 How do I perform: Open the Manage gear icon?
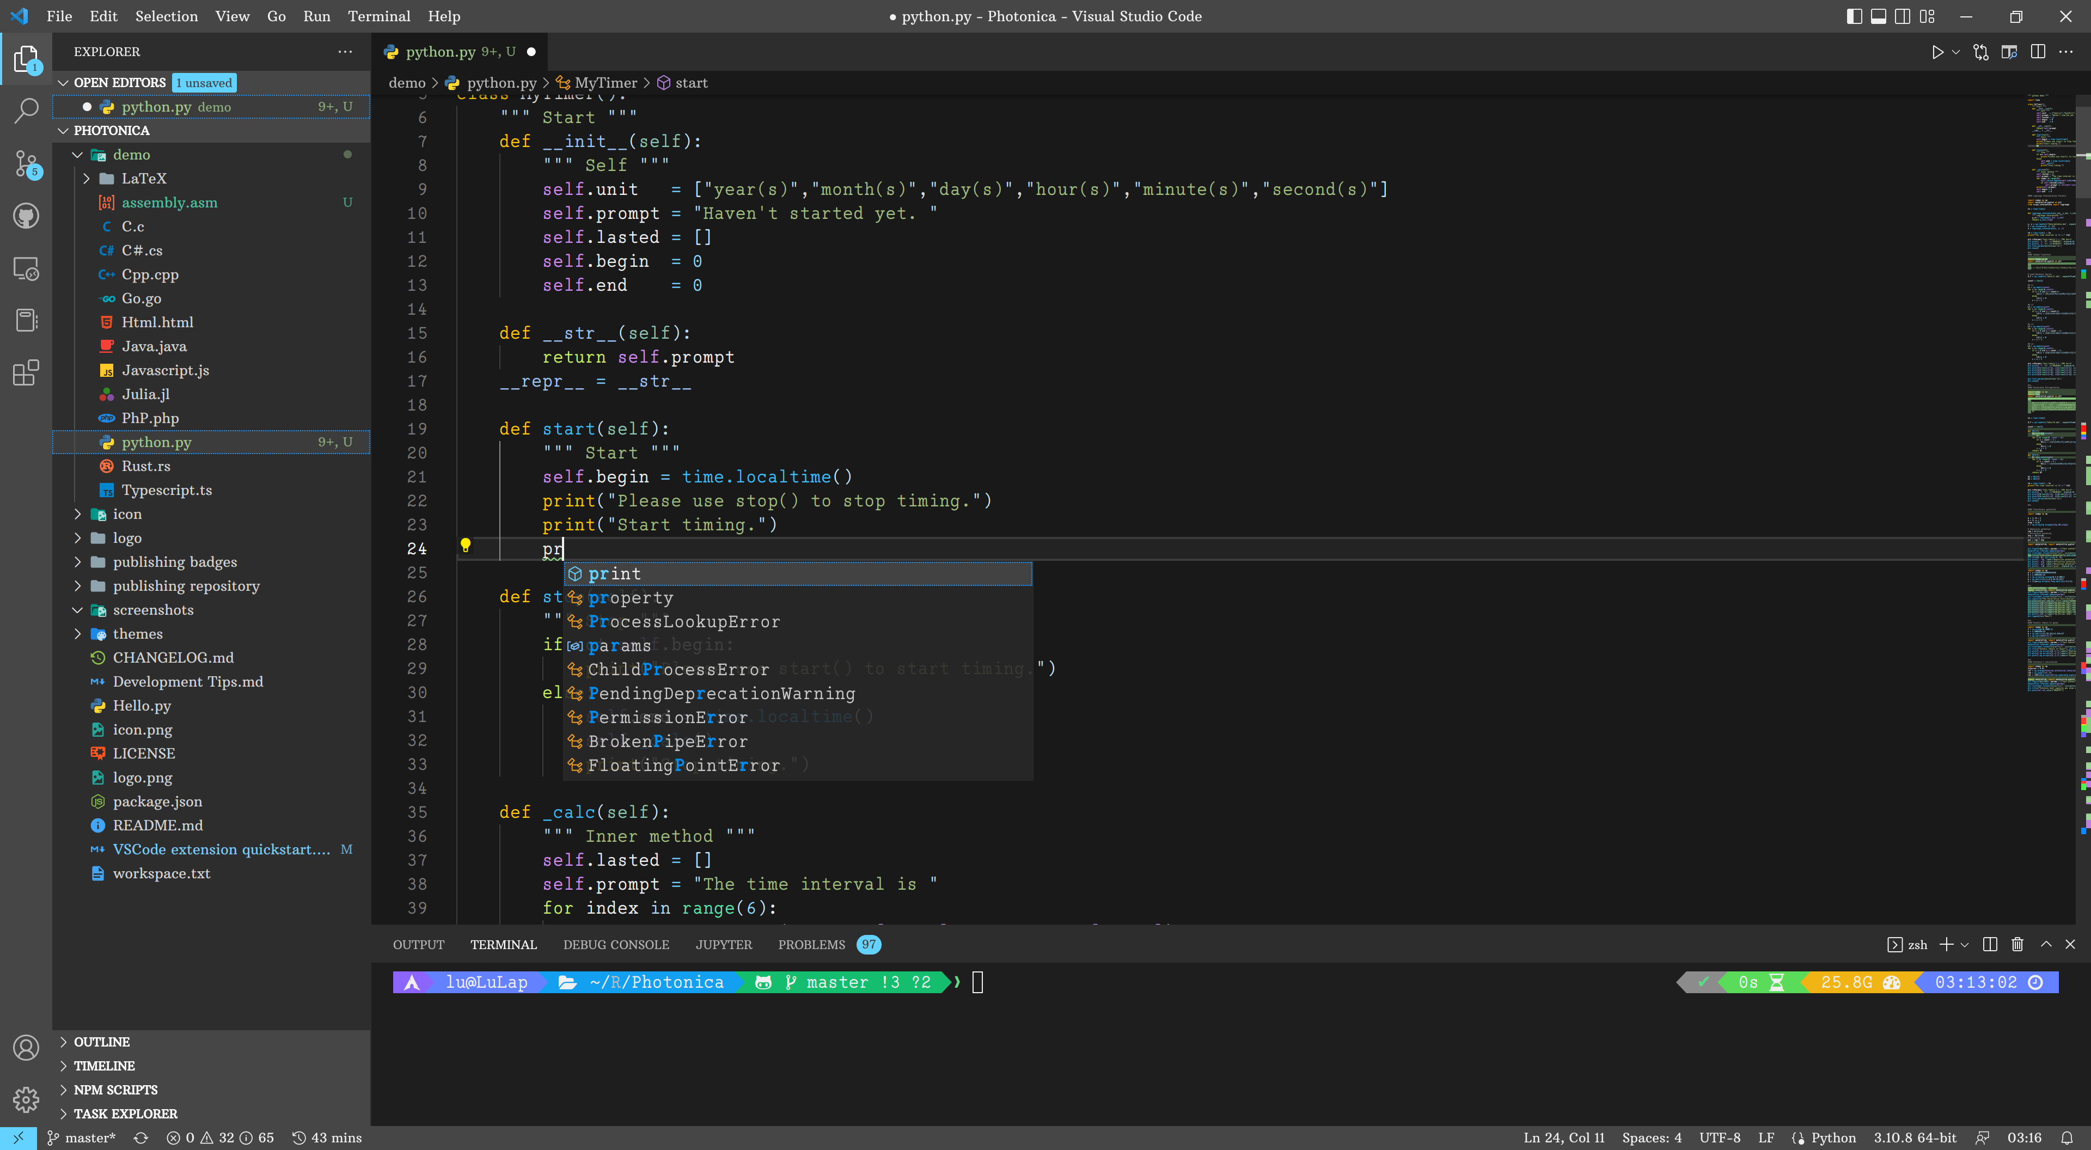tap(26, 1100)
